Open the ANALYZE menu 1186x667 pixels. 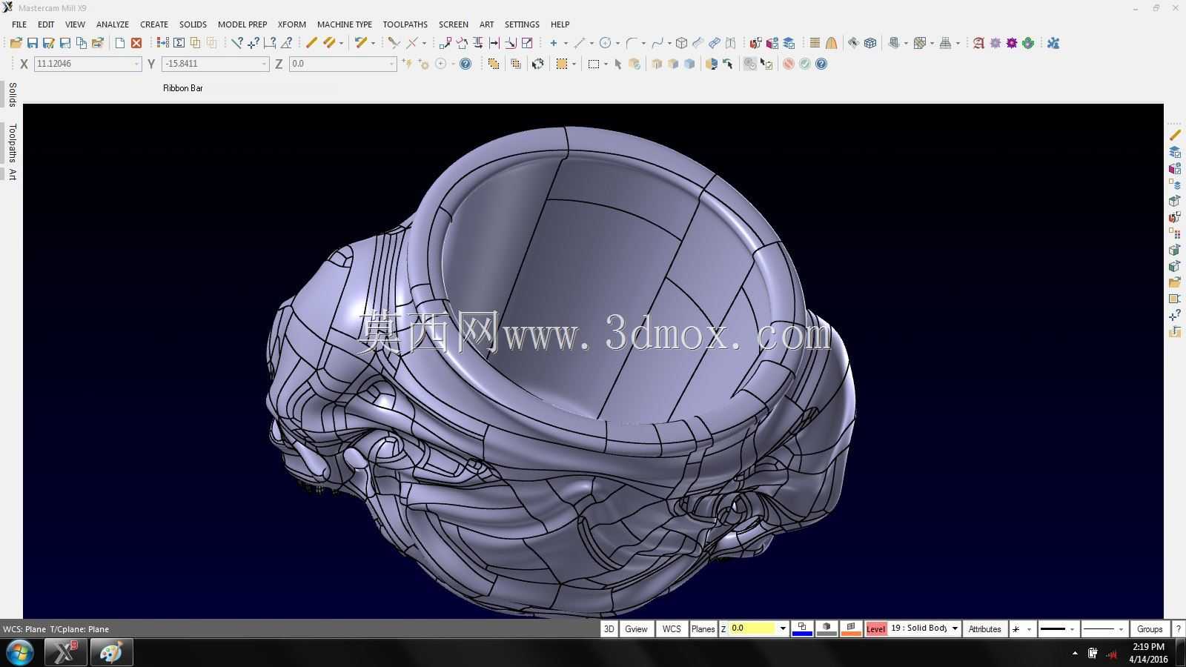[113, 24]
